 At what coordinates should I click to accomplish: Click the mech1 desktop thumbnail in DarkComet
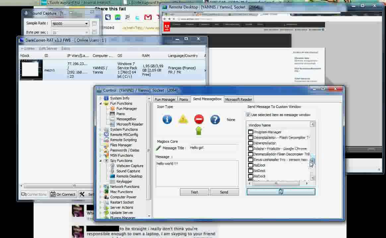31,70
